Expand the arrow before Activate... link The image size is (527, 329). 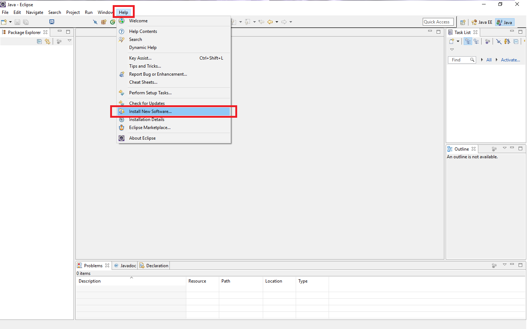pyautogui.click(x=497, y=60)
